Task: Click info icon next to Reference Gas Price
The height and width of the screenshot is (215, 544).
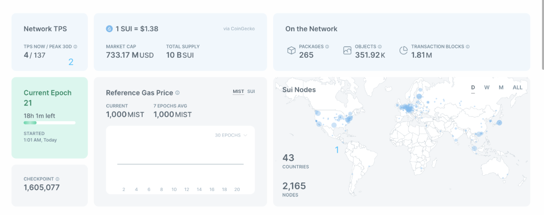Action: (x=177, y=93)
